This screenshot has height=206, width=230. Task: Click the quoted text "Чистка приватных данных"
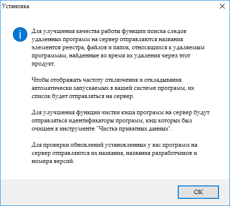pos(134,129)
